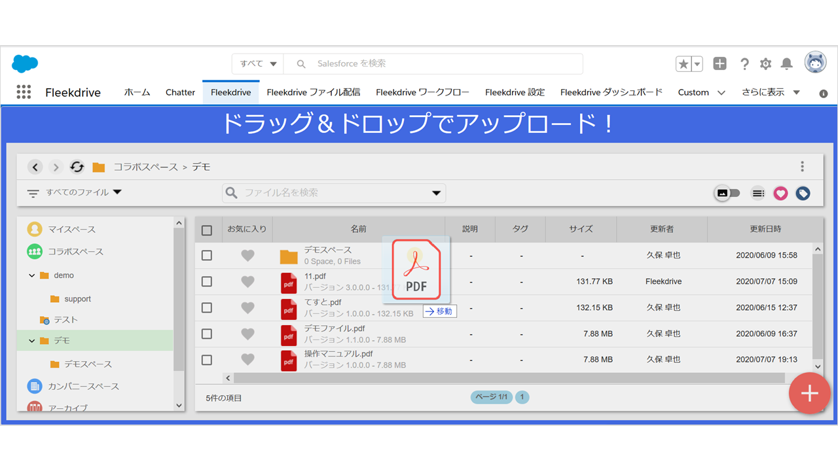Viewport: 838px width, 471px height.
Task: Check the box for デモファイル.pdf
Action: pos(207,334)
